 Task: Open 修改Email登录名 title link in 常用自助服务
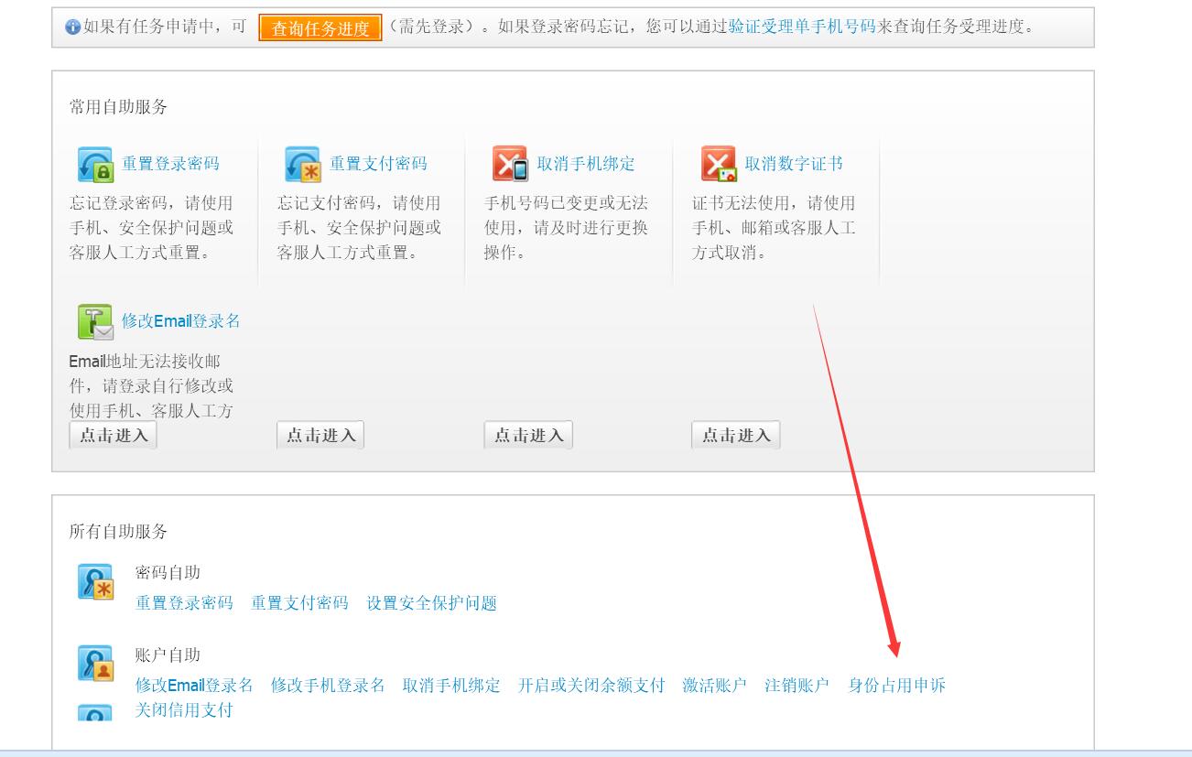(181, 321)
